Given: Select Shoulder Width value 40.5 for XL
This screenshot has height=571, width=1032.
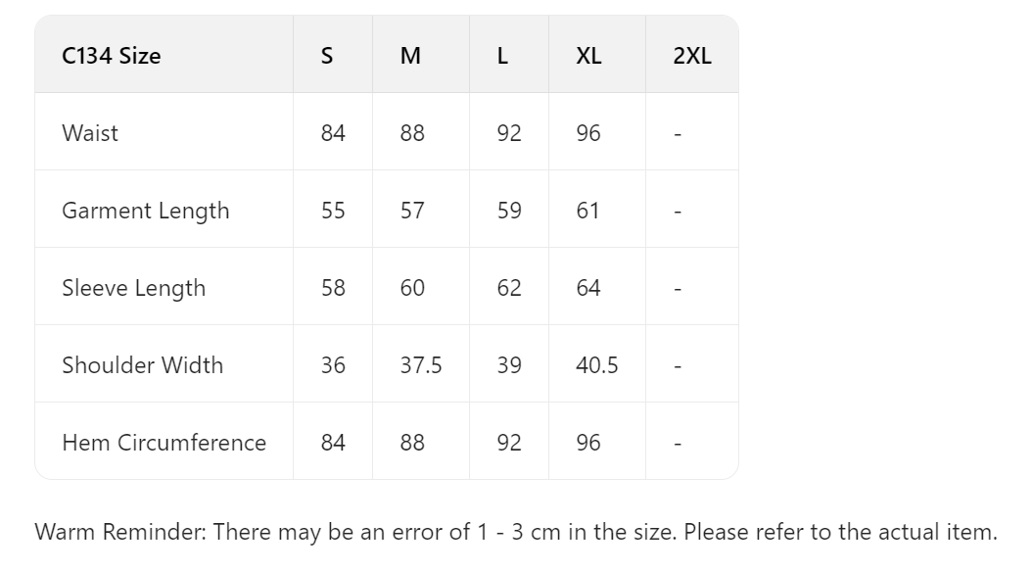Looking at the screenshot, I should coord(597,365).
